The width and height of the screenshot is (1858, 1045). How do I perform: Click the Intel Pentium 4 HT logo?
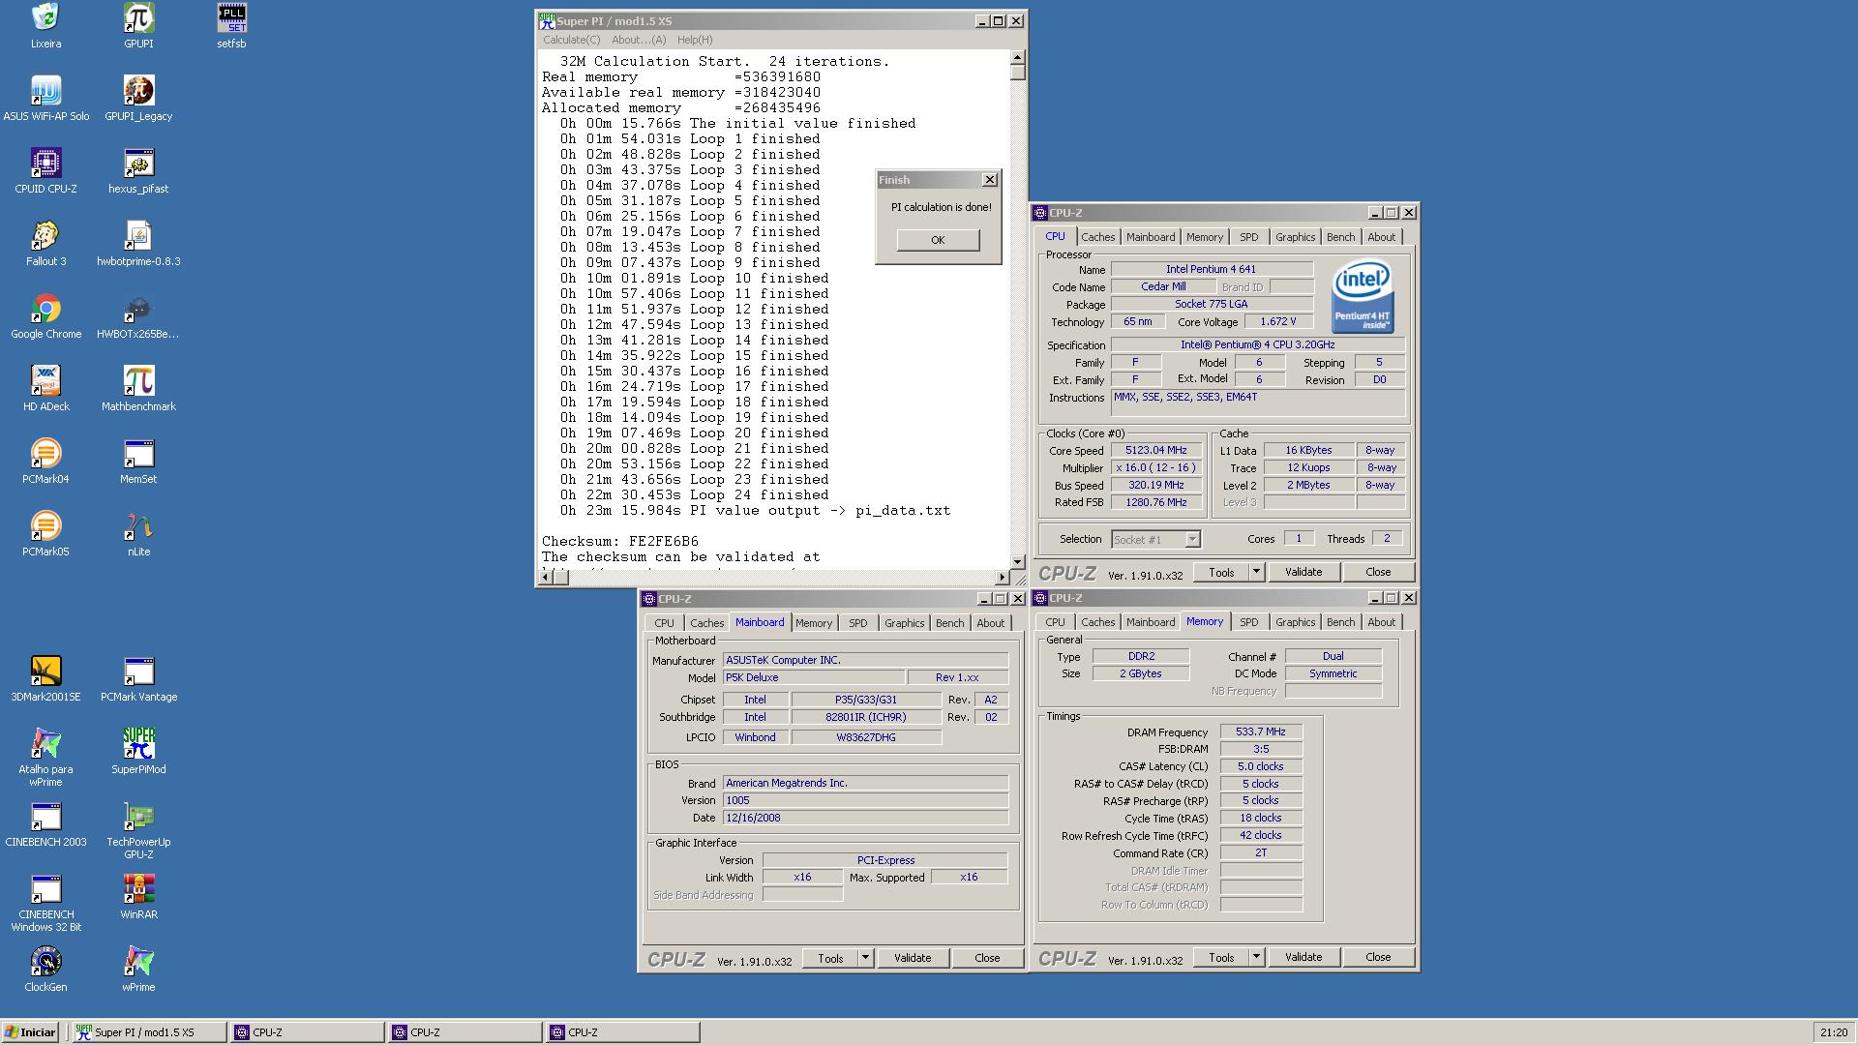coord(1363,295)
